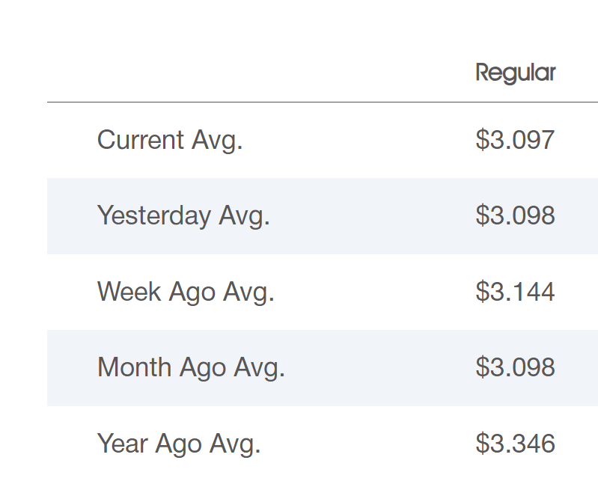Click the Regular column header
Image resolution: width=598 pixels, height=490 pixels.
click(516, 73)
